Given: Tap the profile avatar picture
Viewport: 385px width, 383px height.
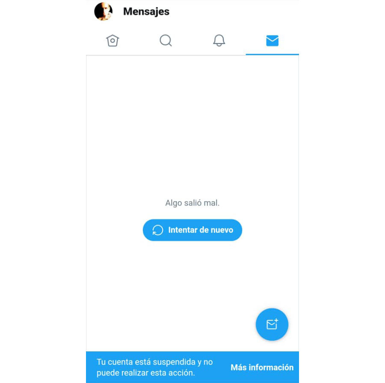Looking at the screenshot, I should [x=104, y=11].
